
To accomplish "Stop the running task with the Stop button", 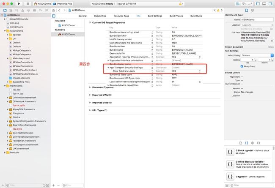I will coord(27,4).
